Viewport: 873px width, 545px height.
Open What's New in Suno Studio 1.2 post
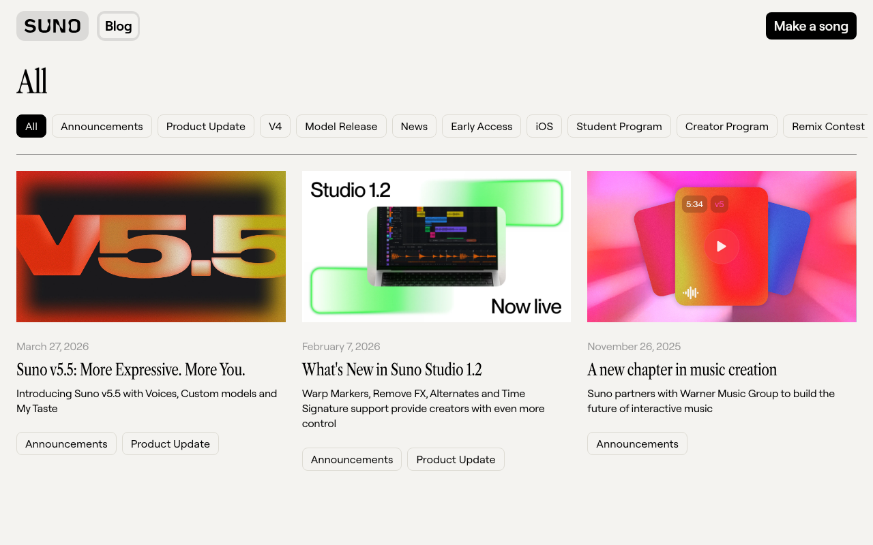tap(391, 369)
